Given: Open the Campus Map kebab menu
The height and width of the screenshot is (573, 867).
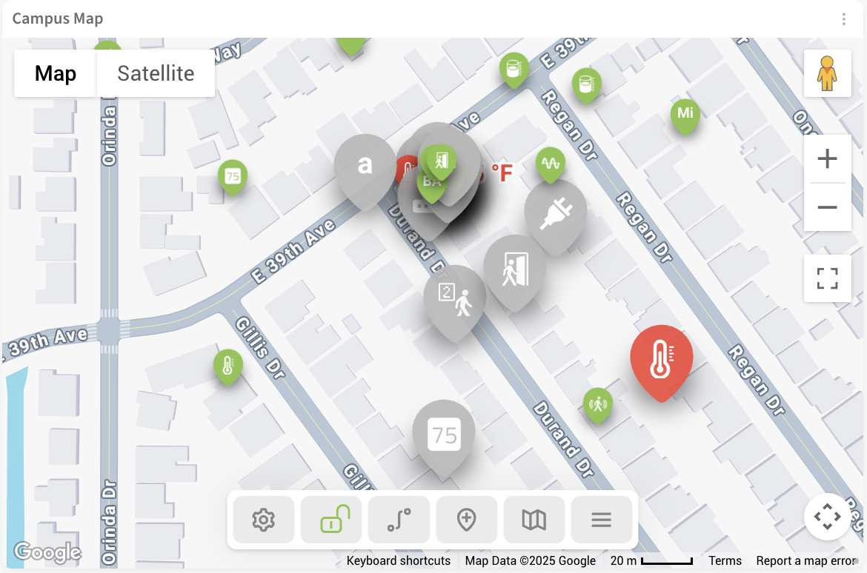Looking at the screenshot, I should coord(844,19).
